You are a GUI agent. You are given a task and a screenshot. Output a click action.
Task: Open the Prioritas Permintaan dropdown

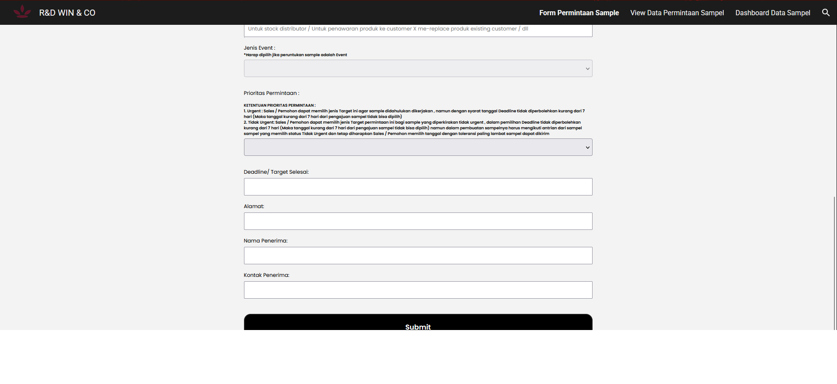418,147
